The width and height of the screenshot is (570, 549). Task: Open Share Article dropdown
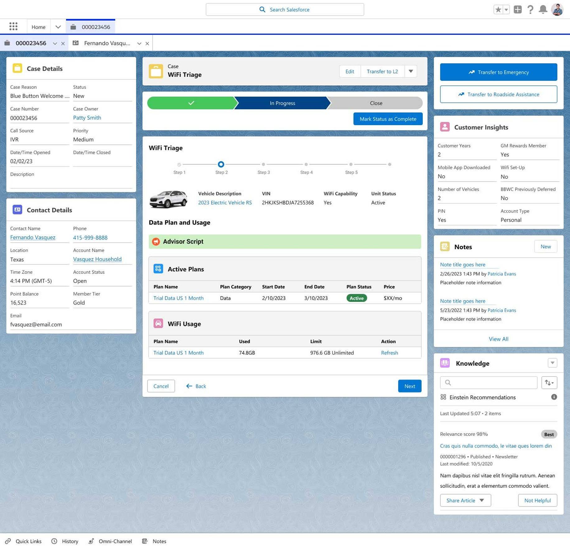pyautogui.click(x=465, y=500)
